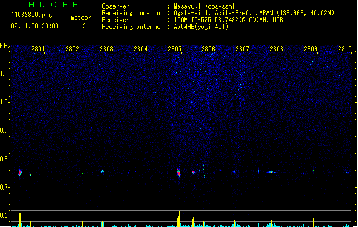
Task: Click the 1.0 kHz axis label
Action: click(5, 102)
